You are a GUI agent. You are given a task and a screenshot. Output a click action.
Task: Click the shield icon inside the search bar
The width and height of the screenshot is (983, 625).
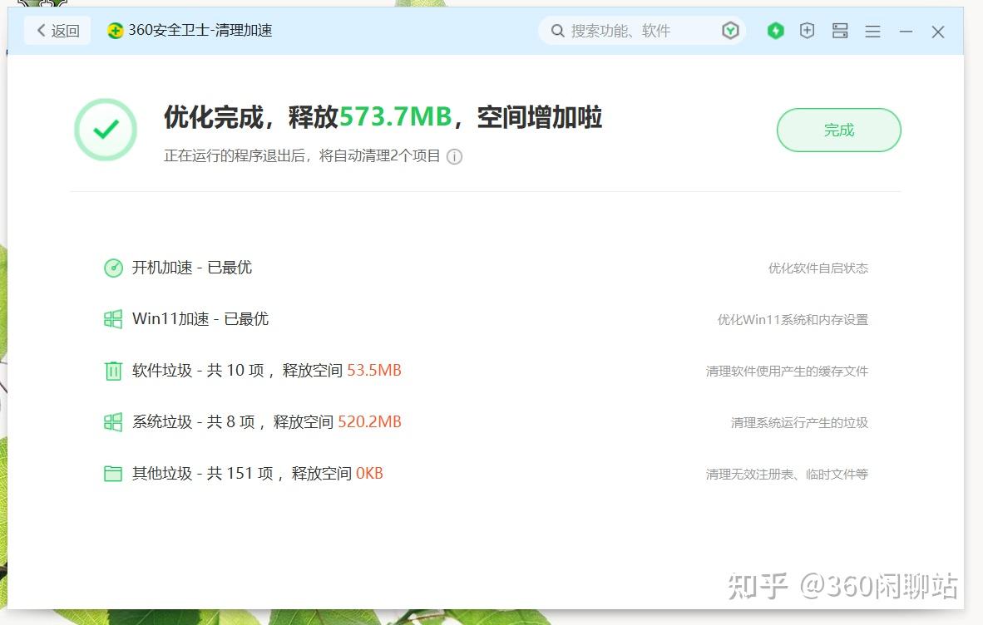coord(730,30)
